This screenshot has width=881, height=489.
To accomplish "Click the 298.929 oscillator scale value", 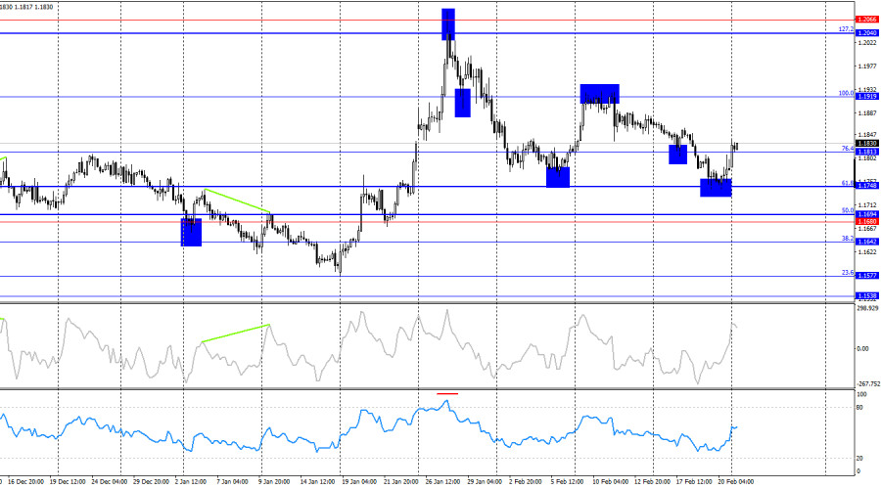I will 867,308.
